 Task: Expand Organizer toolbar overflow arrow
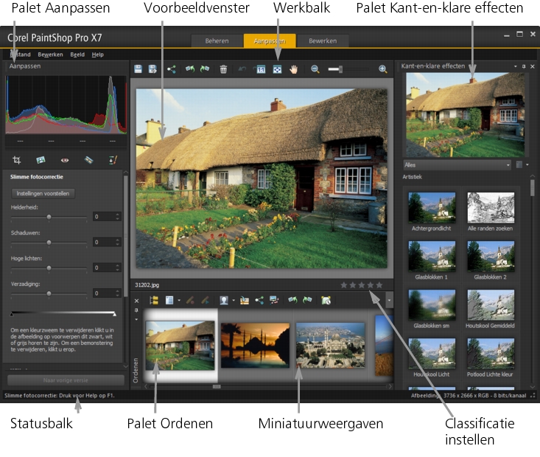coord(389,300)
